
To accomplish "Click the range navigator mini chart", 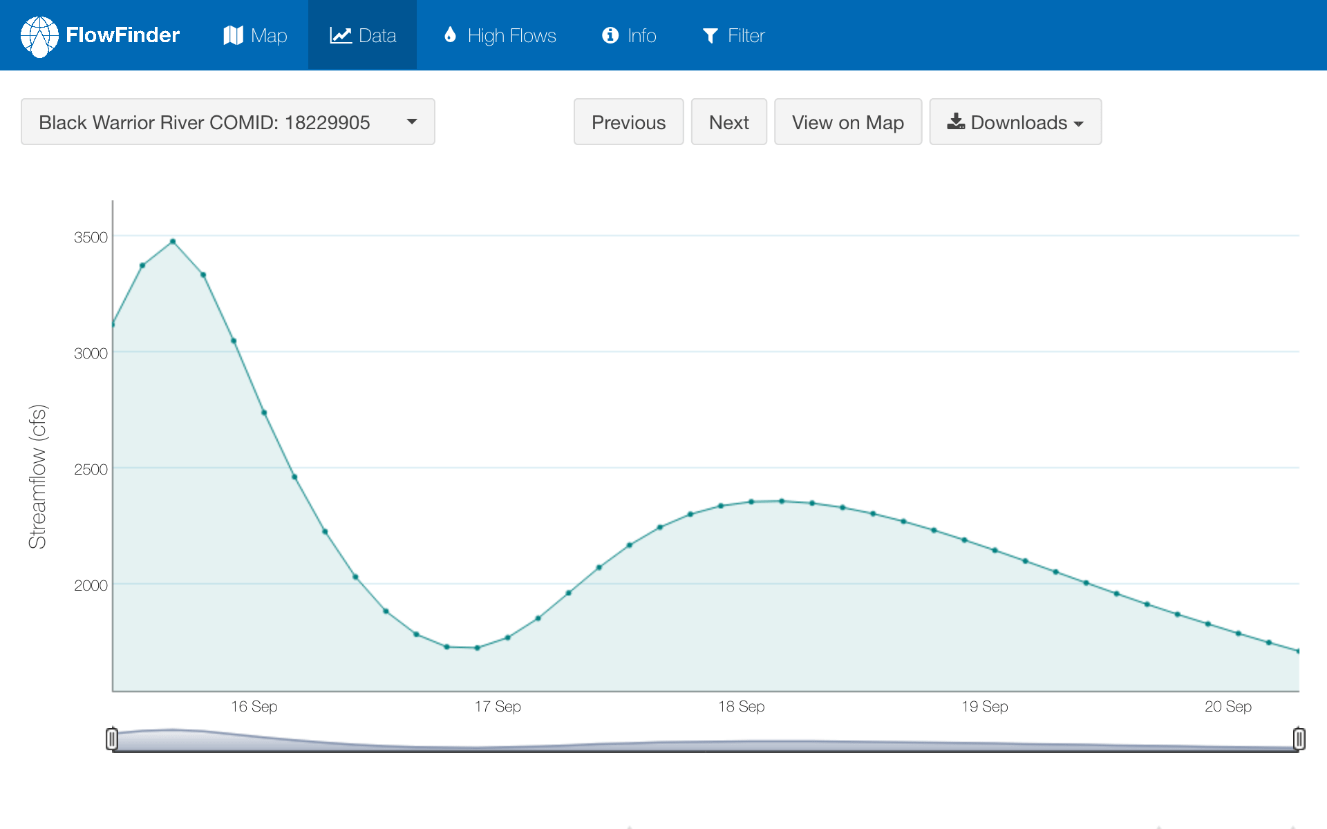I will [706, 739].
